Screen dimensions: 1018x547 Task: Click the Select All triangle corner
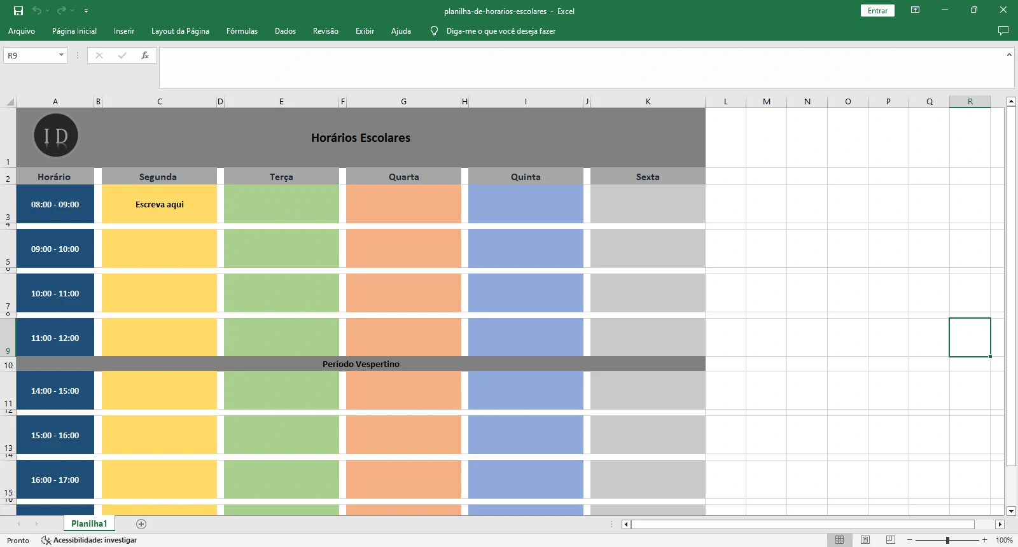tap(10, 102)
